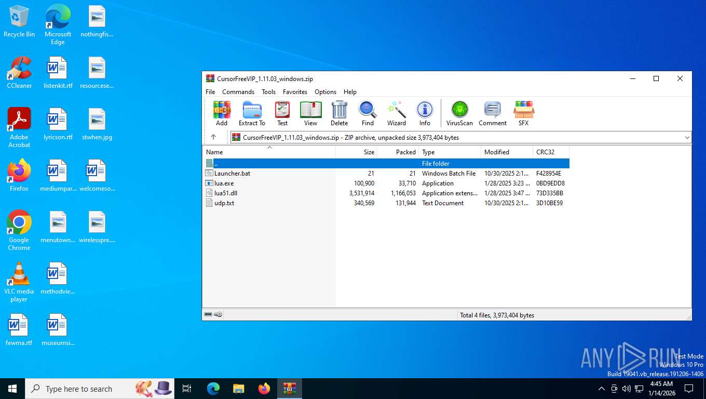Click the drive icon in status bar
This screenshot has width=706, height=399.
point(208,315)
